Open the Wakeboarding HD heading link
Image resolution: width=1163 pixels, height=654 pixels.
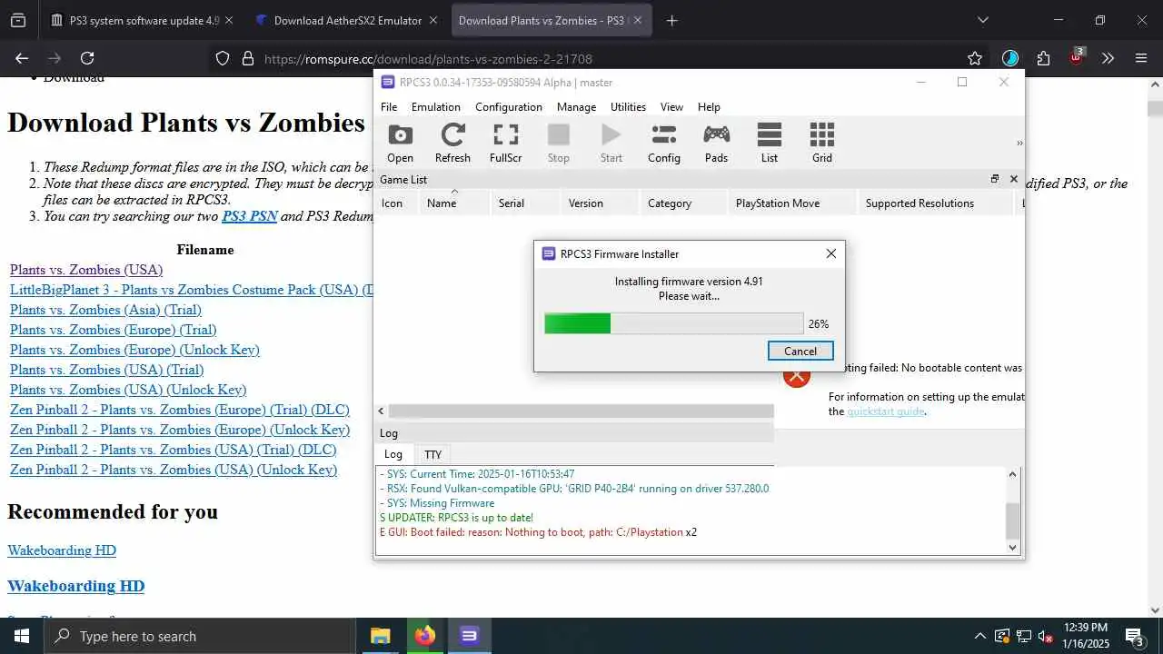[x=75, y=586]
